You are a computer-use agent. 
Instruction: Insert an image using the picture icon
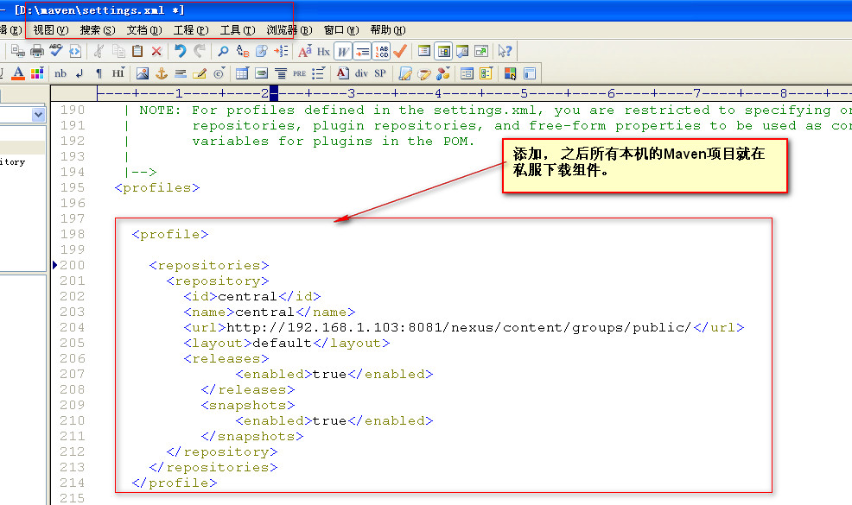[143, 73]
